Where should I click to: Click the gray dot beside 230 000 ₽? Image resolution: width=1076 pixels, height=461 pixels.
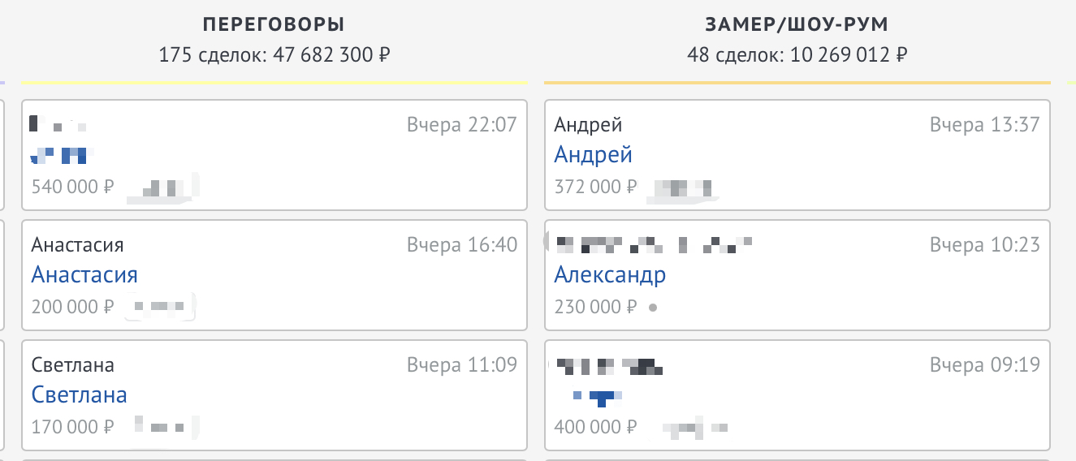[x=653, y=308]
